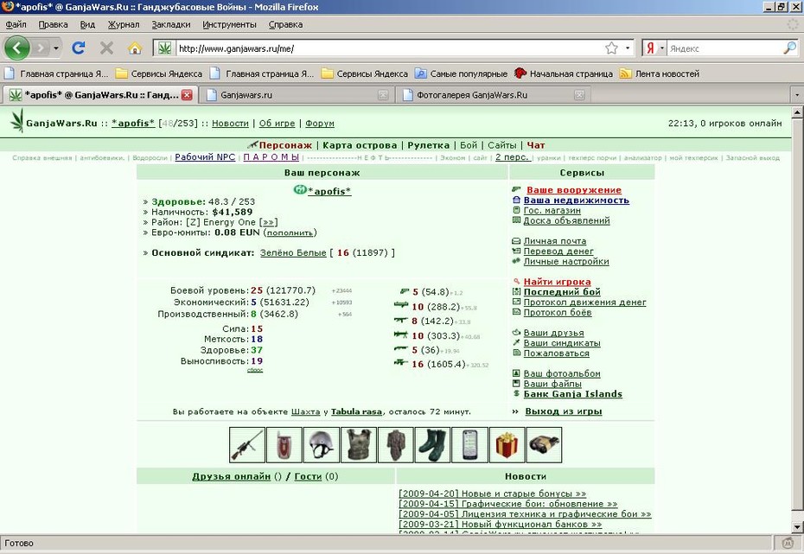The image size is (804, 554).
Task: Start search with the magnifier icon
Action: 789,48
